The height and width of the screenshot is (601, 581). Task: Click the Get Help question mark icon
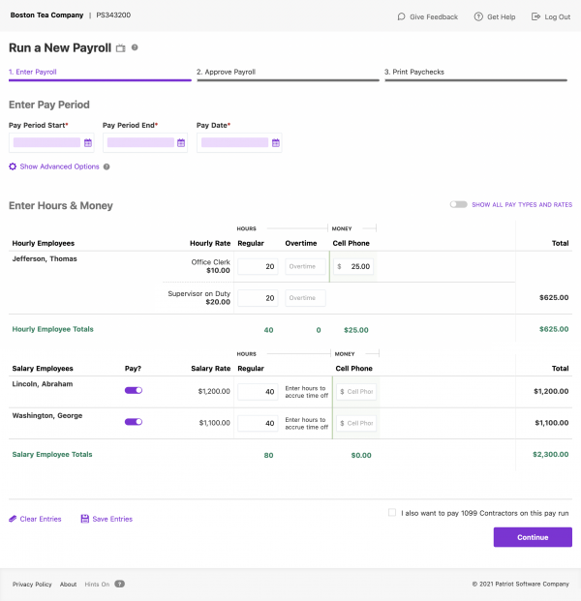[x=478, y=16]
